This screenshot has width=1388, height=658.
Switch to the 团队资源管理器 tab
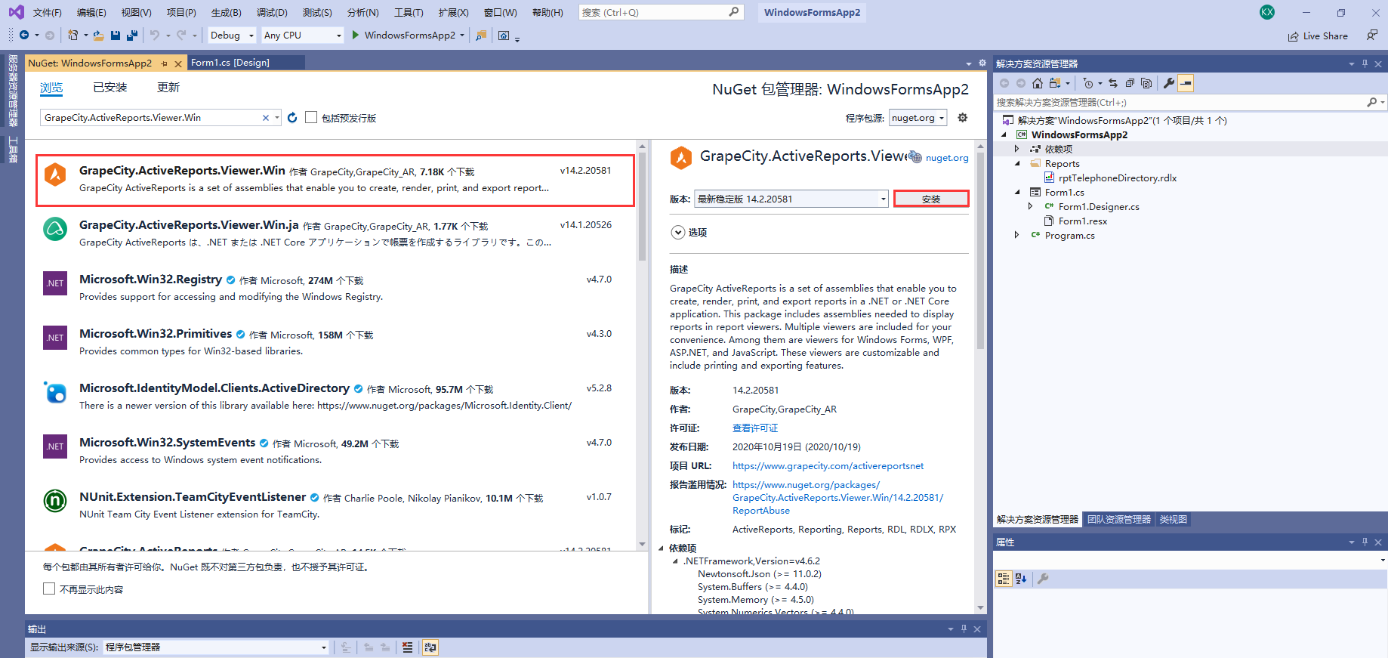1119,520
